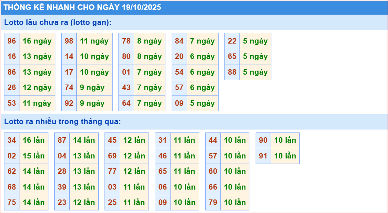Screen dimensions: 388x213
Task: Click lotto number 43
Action: tap(126, 87)
